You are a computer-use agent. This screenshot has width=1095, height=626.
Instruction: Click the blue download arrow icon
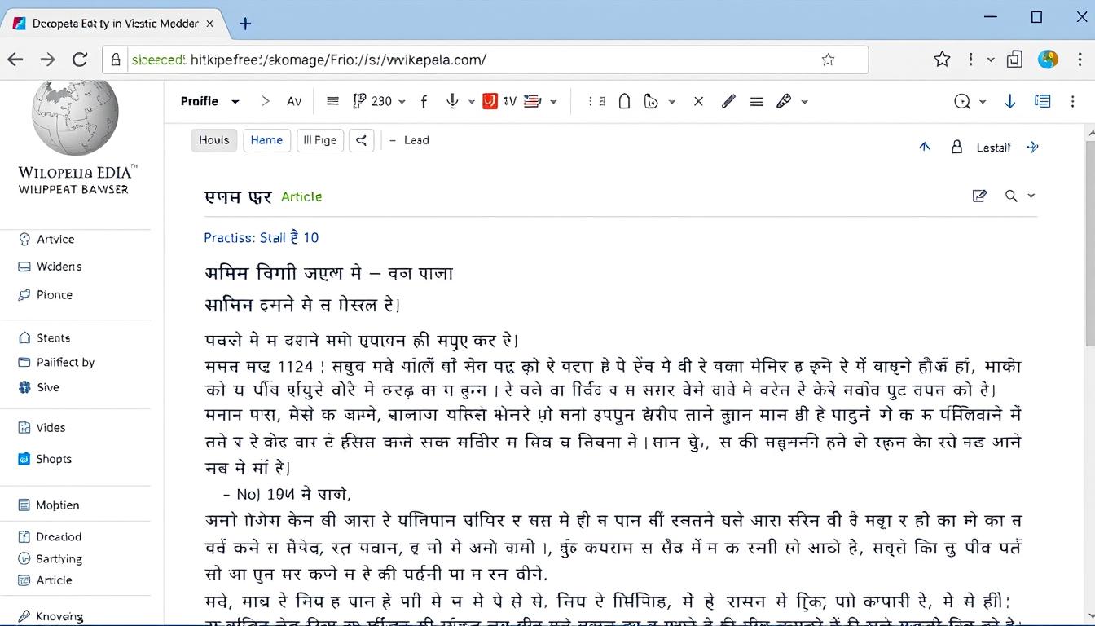tap(1009, 101)
